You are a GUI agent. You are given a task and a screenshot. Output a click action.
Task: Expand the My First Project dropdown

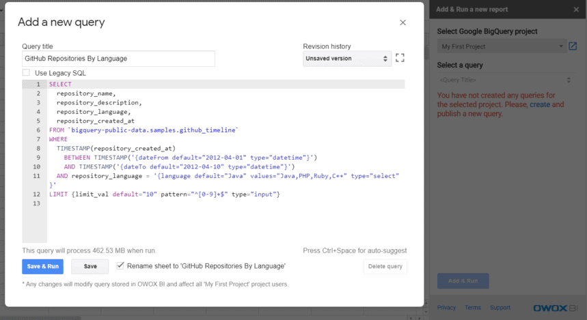(502, 46)
